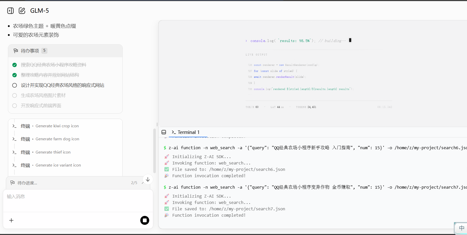Toggle the sidebar panel icon
Image resolution: width=467 pixels, height=235 pixels.
click(x=10, y=11)
